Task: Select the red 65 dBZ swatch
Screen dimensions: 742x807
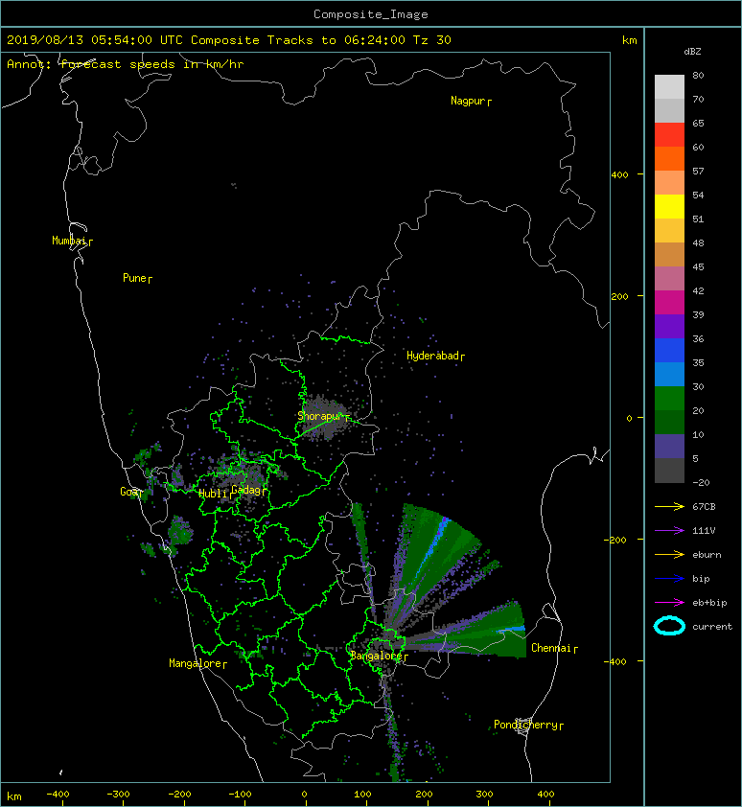Action: click(669, 135)
